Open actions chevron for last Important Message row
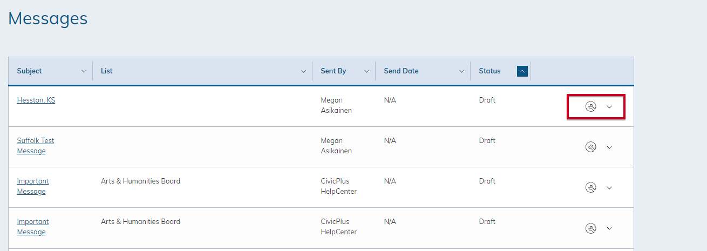This screenshot has height=251, width=707. tap(609, 228)
